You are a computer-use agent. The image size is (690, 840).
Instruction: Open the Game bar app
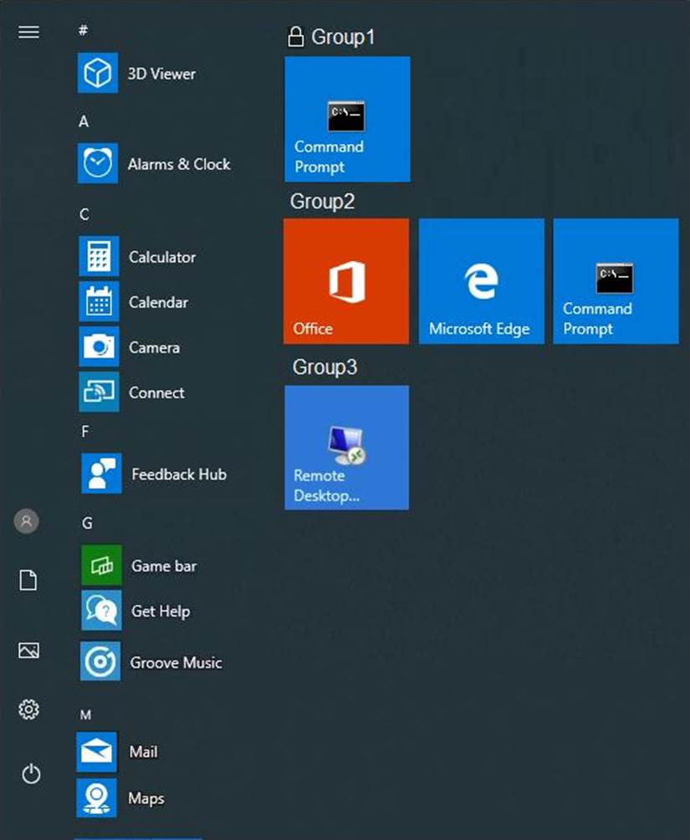[x=101, y=566]
